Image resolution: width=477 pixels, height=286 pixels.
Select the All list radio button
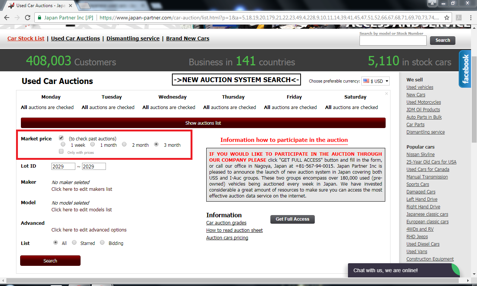[x=56, y=242]
